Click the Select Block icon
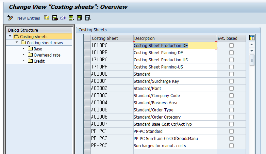This screenshot has height=154, width=266. (80, 18)
